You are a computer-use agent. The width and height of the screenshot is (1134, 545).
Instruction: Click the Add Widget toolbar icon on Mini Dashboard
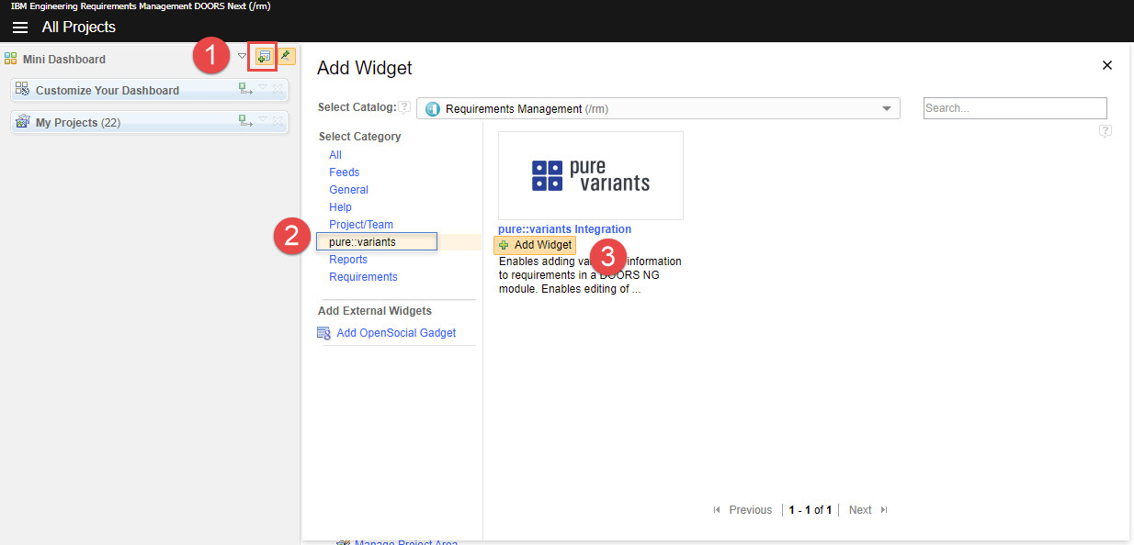click(262, 56)
